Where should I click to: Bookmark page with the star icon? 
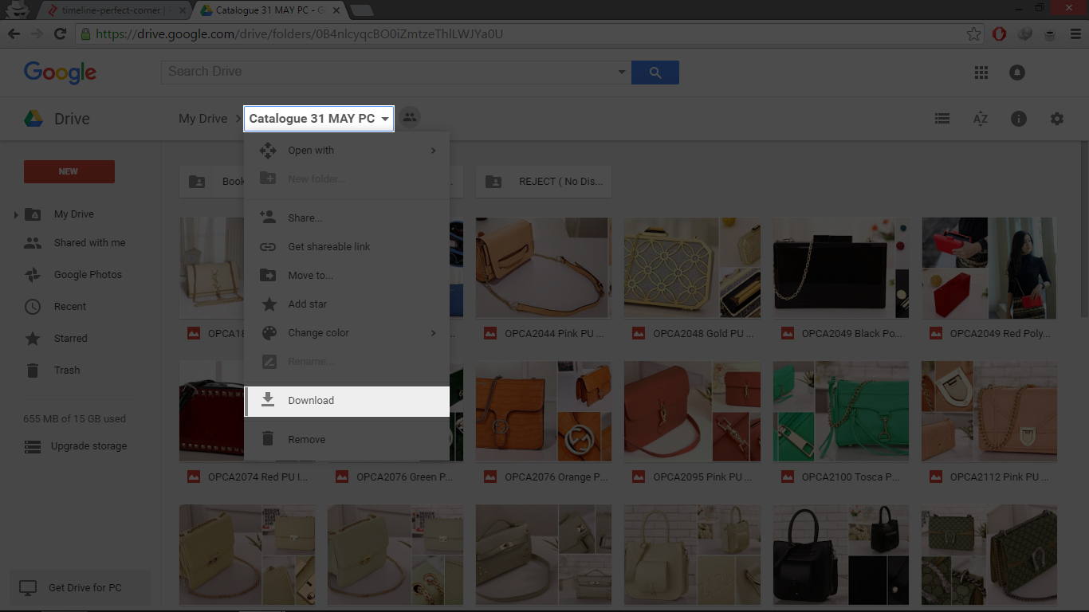pos(973,34)
